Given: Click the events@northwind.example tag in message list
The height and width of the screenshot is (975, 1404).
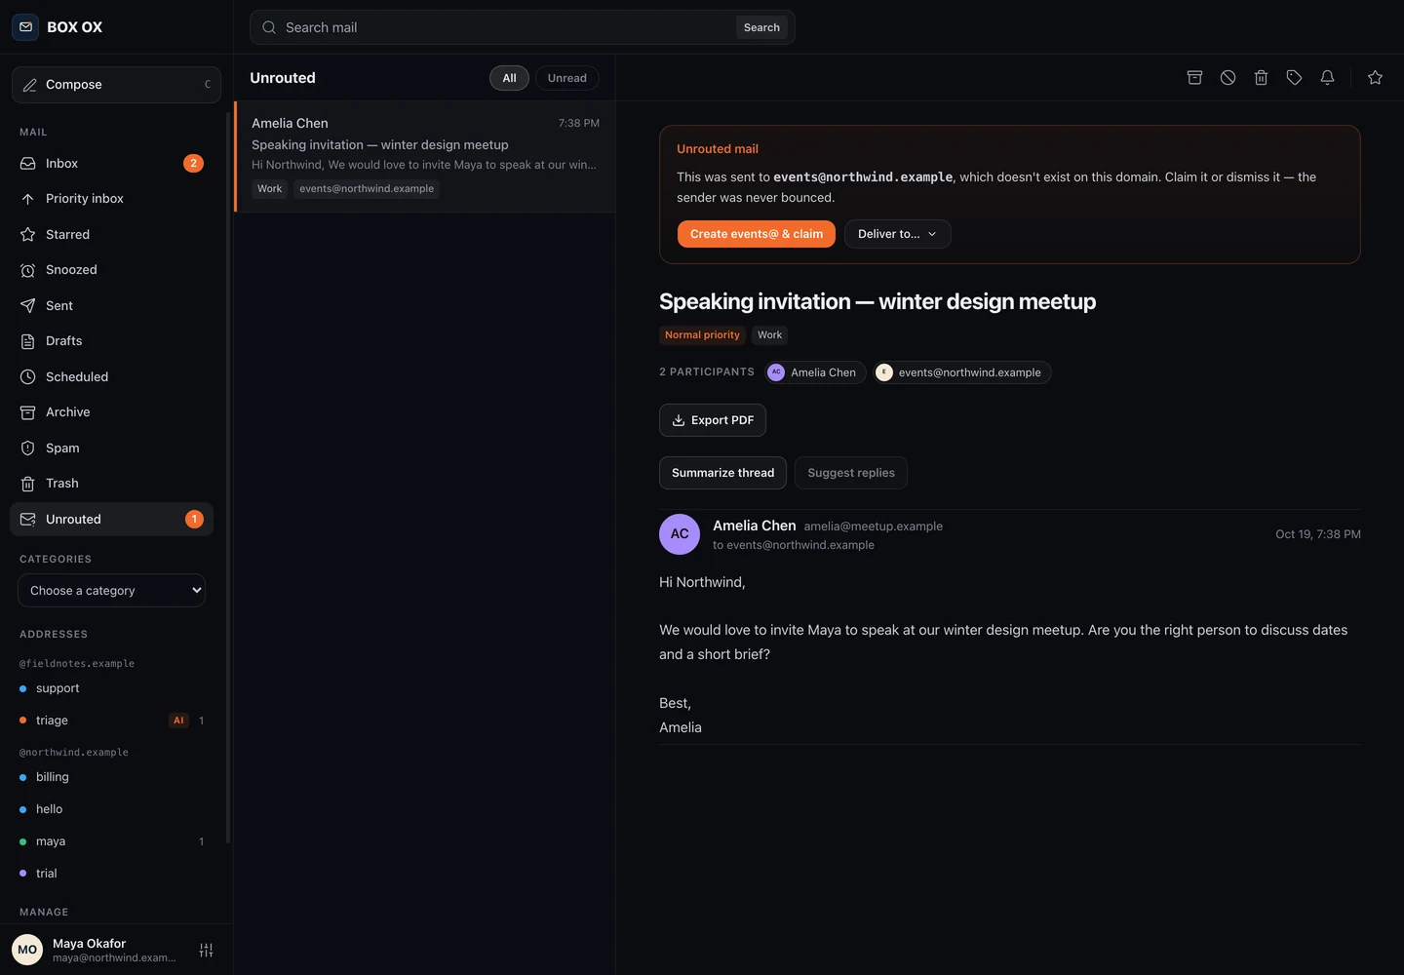Looking at the screenshot, I should coord(367,189).
